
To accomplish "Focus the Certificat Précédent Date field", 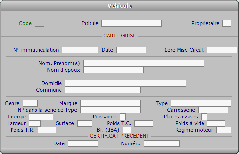I will click(x=83, y=143).
